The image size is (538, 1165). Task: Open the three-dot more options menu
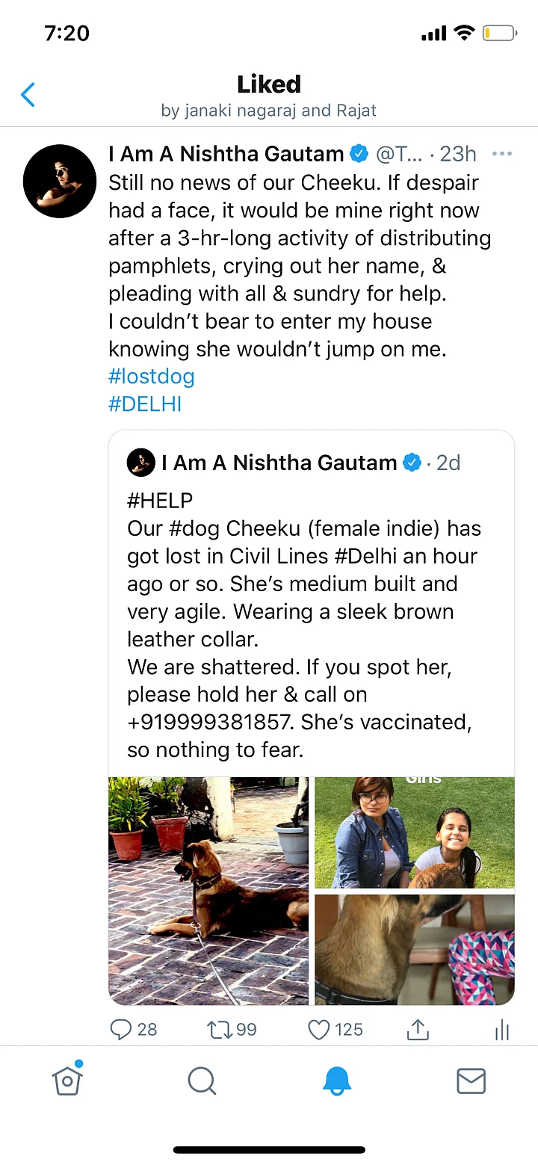pos(502,154)
